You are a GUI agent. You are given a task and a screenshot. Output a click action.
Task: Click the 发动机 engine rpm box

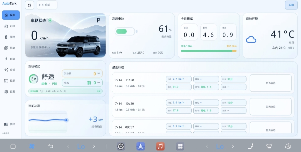coord(82,73)
